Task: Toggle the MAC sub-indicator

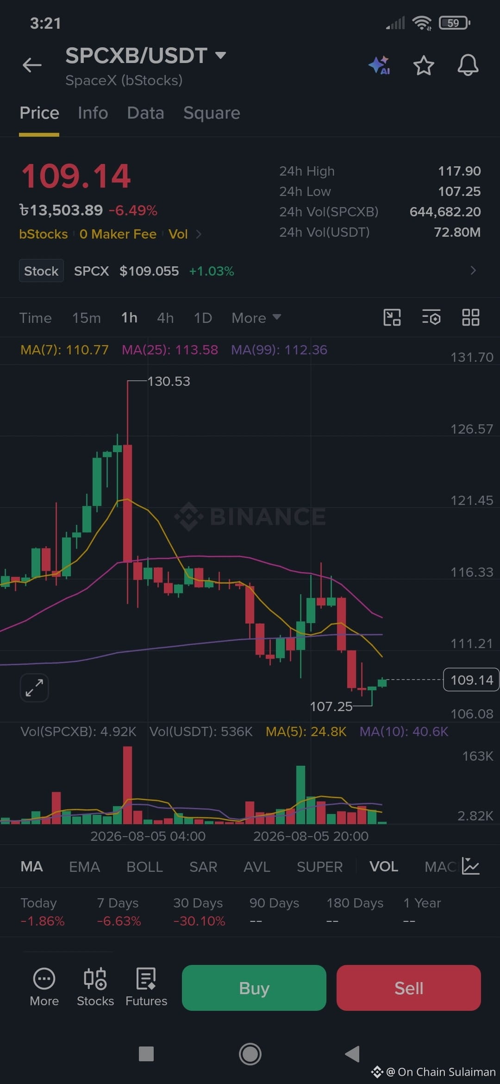Action: 441,866
